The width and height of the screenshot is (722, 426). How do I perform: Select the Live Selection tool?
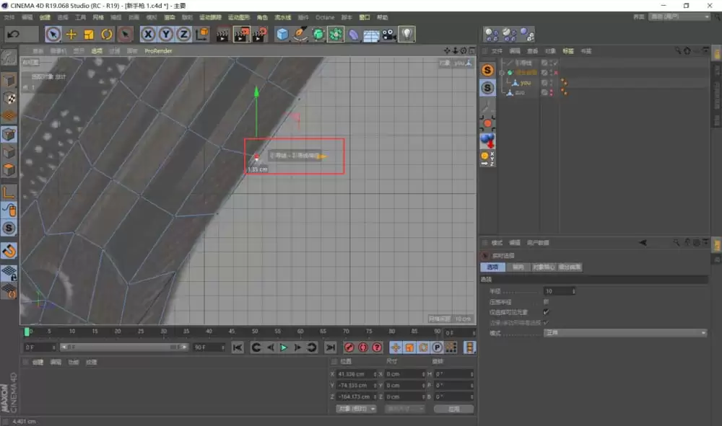tap(51, 34)
